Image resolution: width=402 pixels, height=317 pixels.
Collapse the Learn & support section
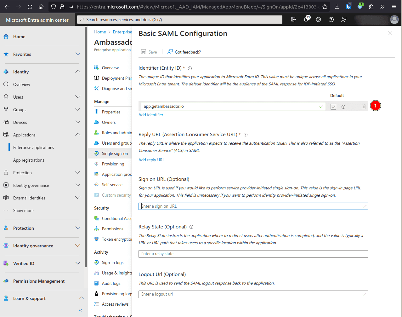(x=81, y=298)
